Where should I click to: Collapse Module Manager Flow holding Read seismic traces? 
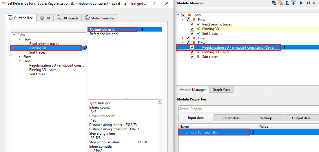coord(183,19)
